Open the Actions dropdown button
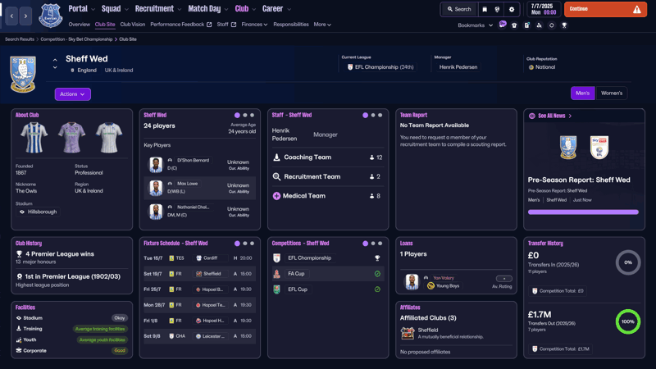This screenshot has height=369, width=656. point(72,94)
